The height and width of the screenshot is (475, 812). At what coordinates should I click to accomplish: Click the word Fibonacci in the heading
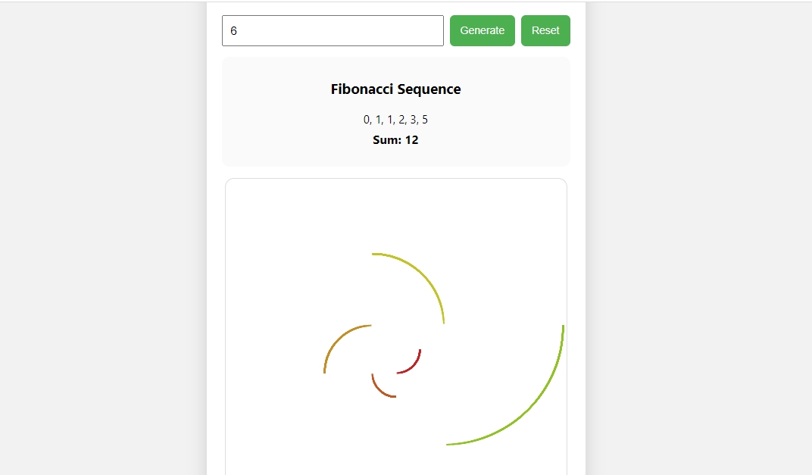[361, 89]
